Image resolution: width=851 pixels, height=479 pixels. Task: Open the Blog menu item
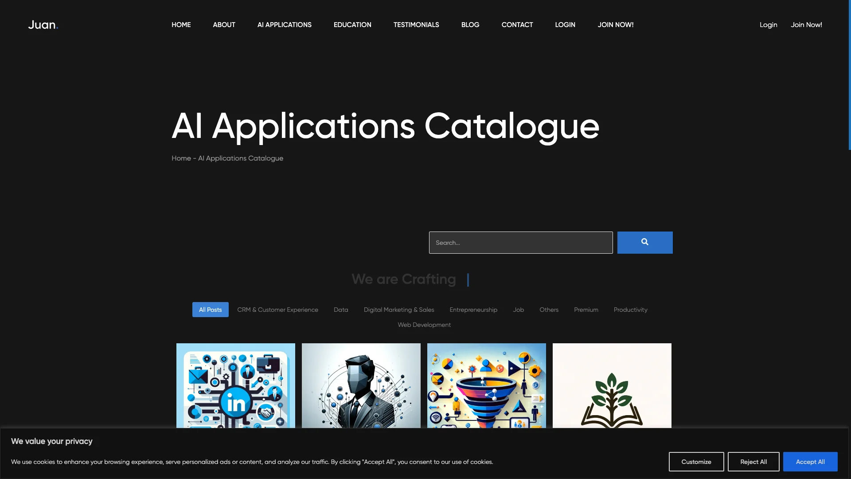point(470,24)
